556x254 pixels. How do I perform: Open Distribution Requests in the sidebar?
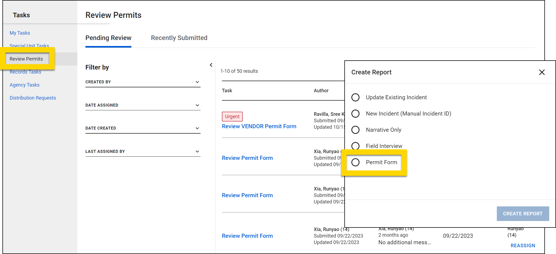click(33, 98)
